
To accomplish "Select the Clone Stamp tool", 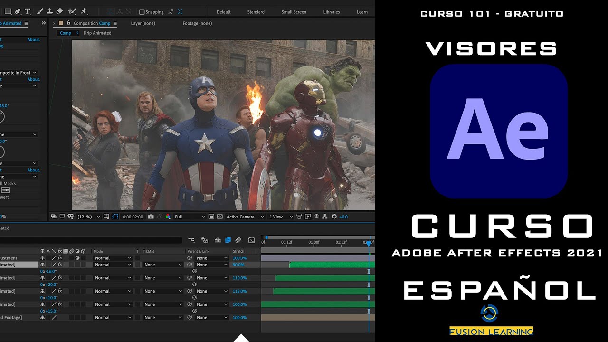I will [49, 11].
